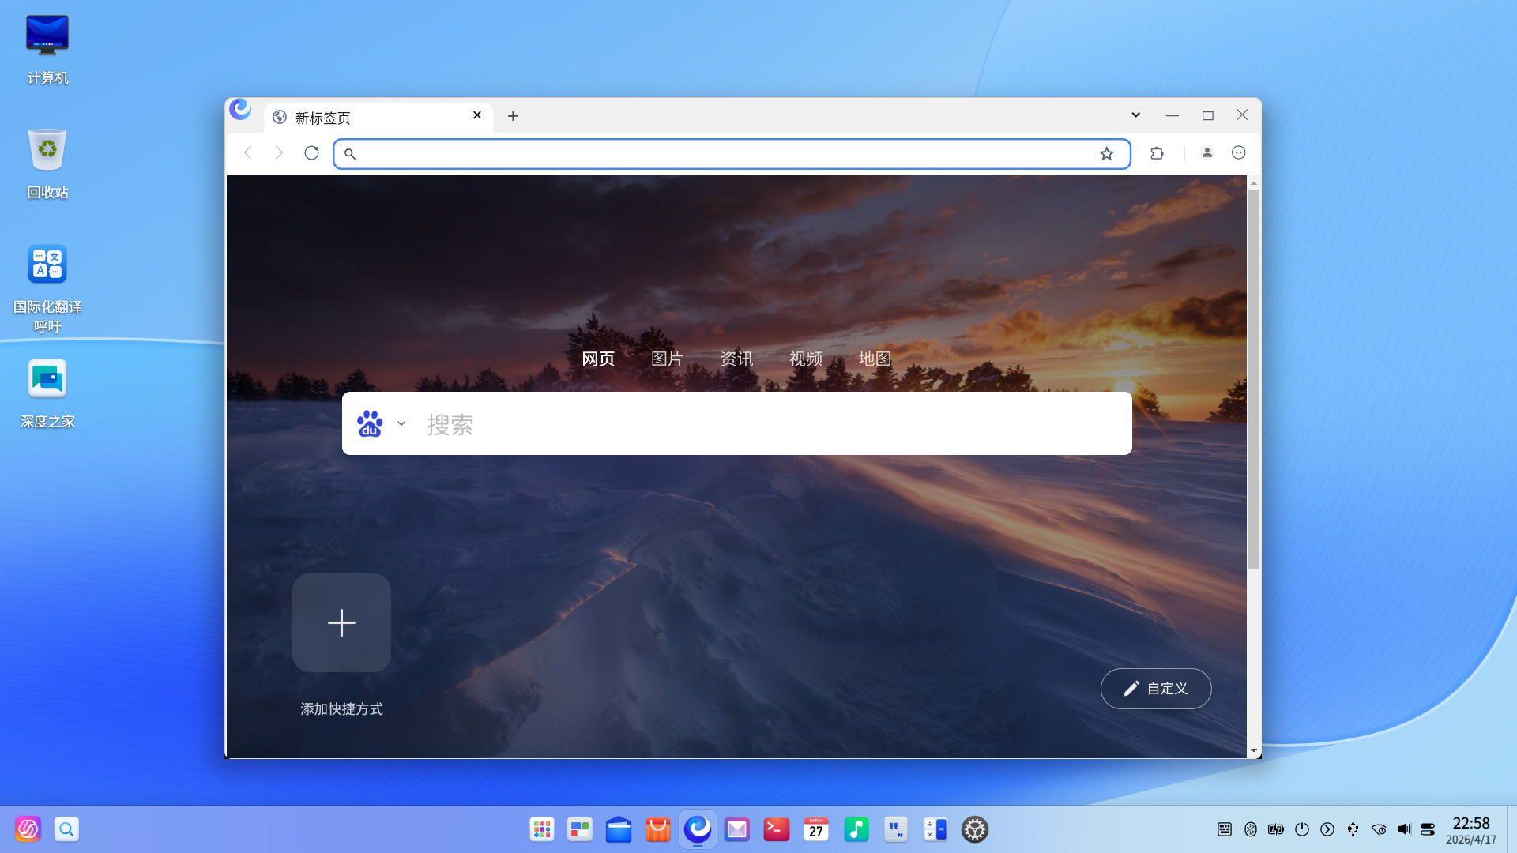Click the volume icon in system tray

click(1403, 829)
